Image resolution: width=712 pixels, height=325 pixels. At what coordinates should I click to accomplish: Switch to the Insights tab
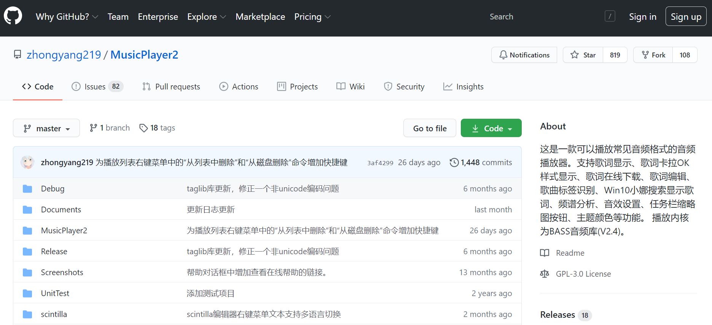pos(464,87)
